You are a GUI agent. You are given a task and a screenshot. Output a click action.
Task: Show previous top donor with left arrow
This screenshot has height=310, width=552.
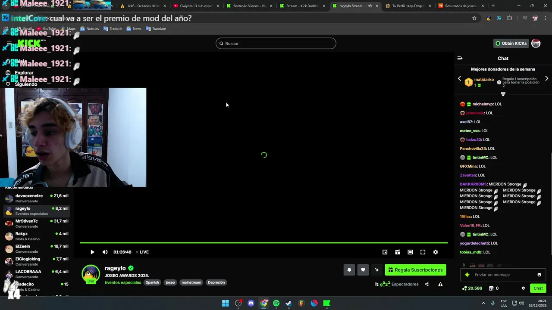click(459, 79)
